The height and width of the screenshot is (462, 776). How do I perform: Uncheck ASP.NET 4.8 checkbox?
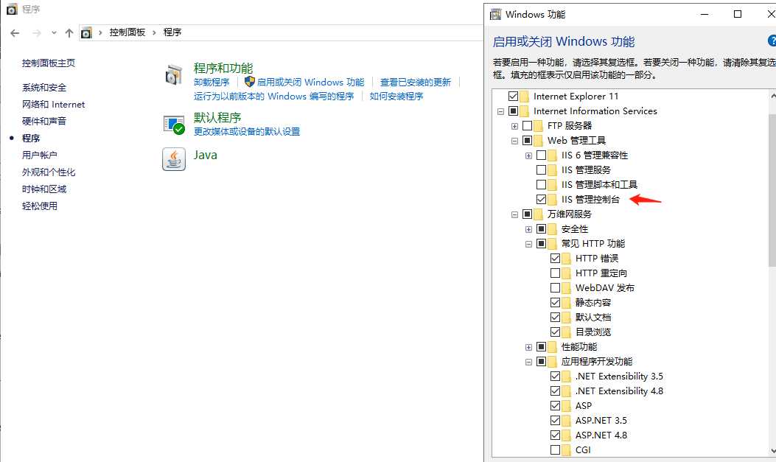pyautogui.click(x=555, y=435)
